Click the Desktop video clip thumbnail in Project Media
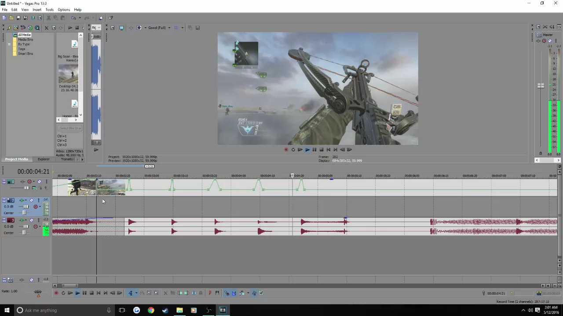The height and width of the screenshot is (316, 563). (68, 74)
